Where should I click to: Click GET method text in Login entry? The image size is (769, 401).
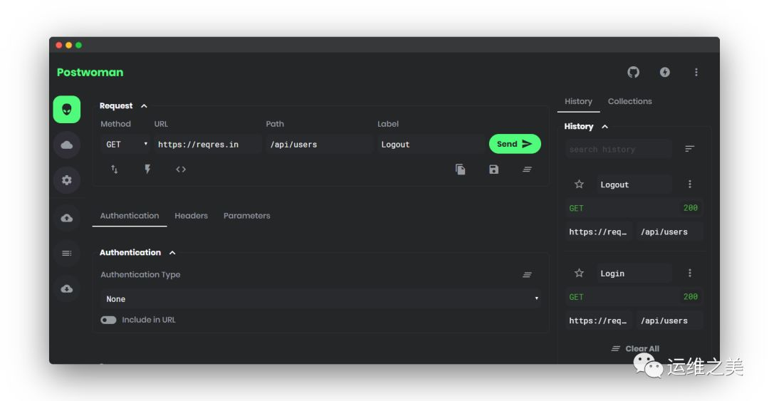tap(576, 297)
